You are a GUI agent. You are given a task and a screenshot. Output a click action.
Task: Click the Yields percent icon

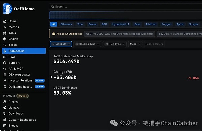(x=5, y=45)
